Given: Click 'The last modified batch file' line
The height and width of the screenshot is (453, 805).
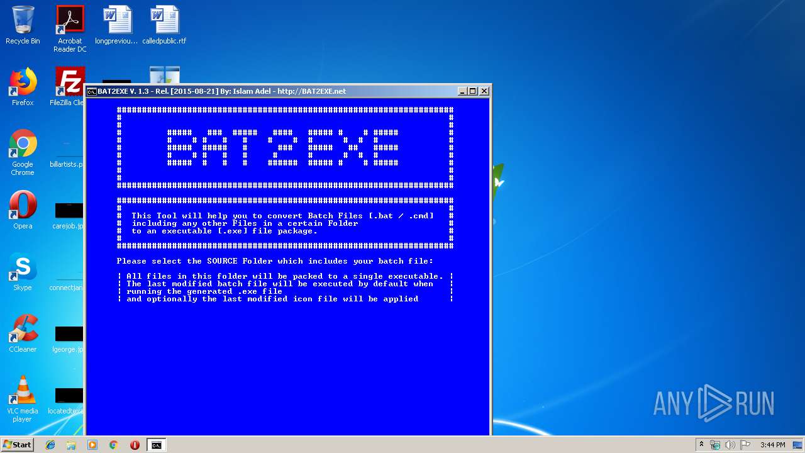Looking at the screenshot, I should point(280,284).
